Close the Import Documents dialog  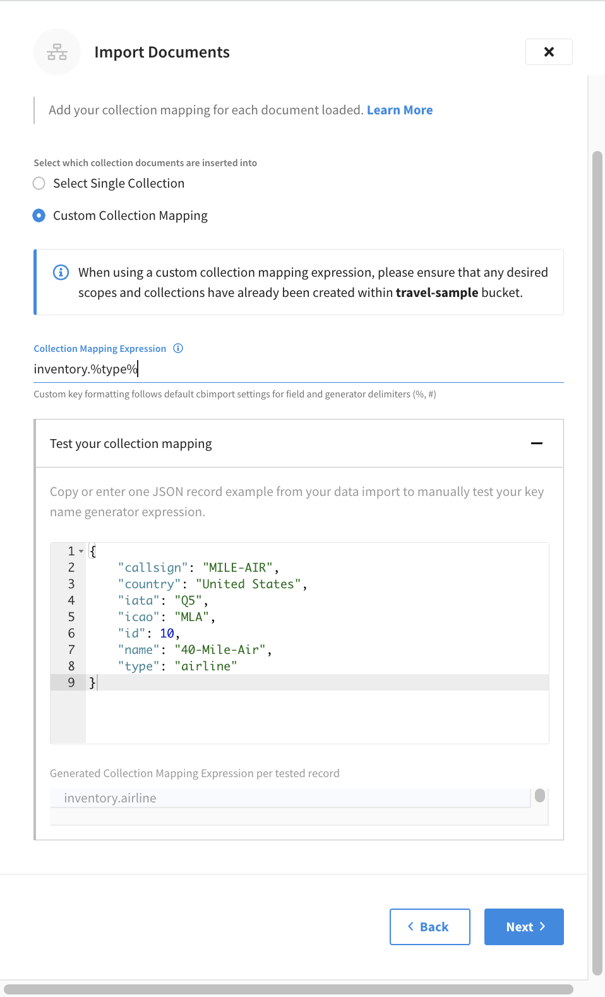tap(549, 52)
